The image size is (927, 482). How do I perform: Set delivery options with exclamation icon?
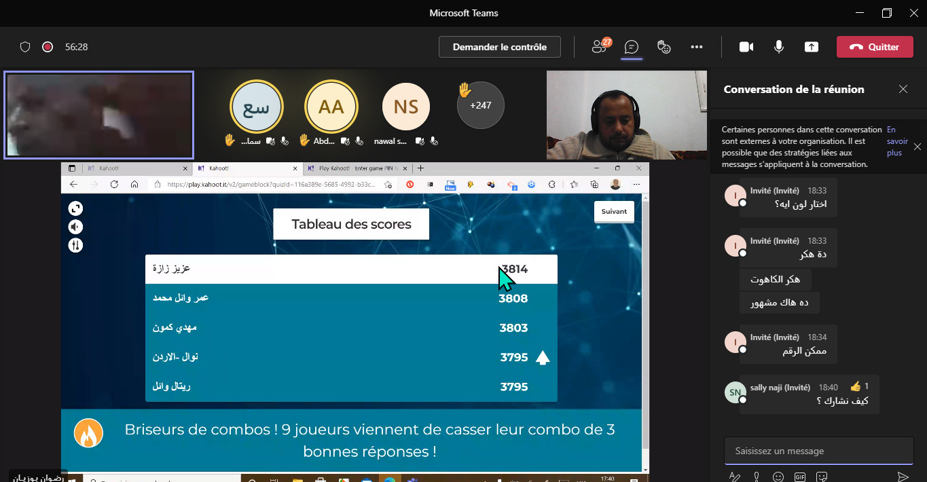(x=756, y=477)
